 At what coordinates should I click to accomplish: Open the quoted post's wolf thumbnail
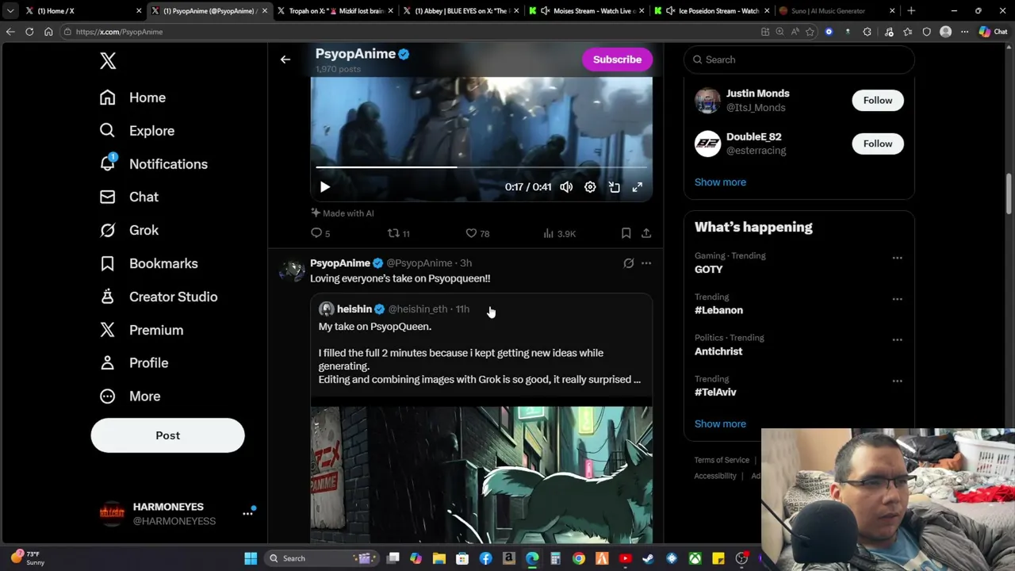[x=481, y=475]
